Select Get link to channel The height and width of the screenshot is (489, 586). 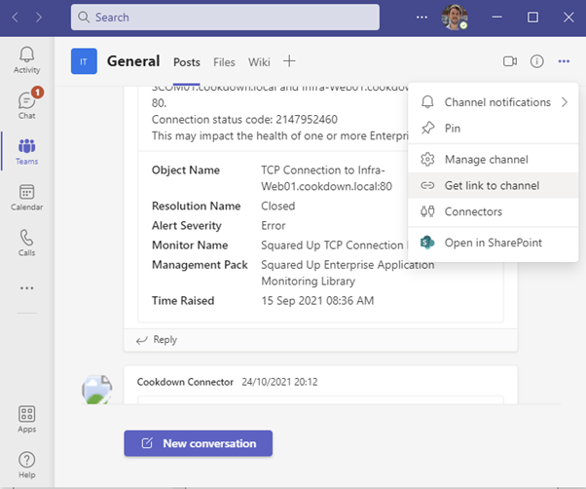click(494, 185)
